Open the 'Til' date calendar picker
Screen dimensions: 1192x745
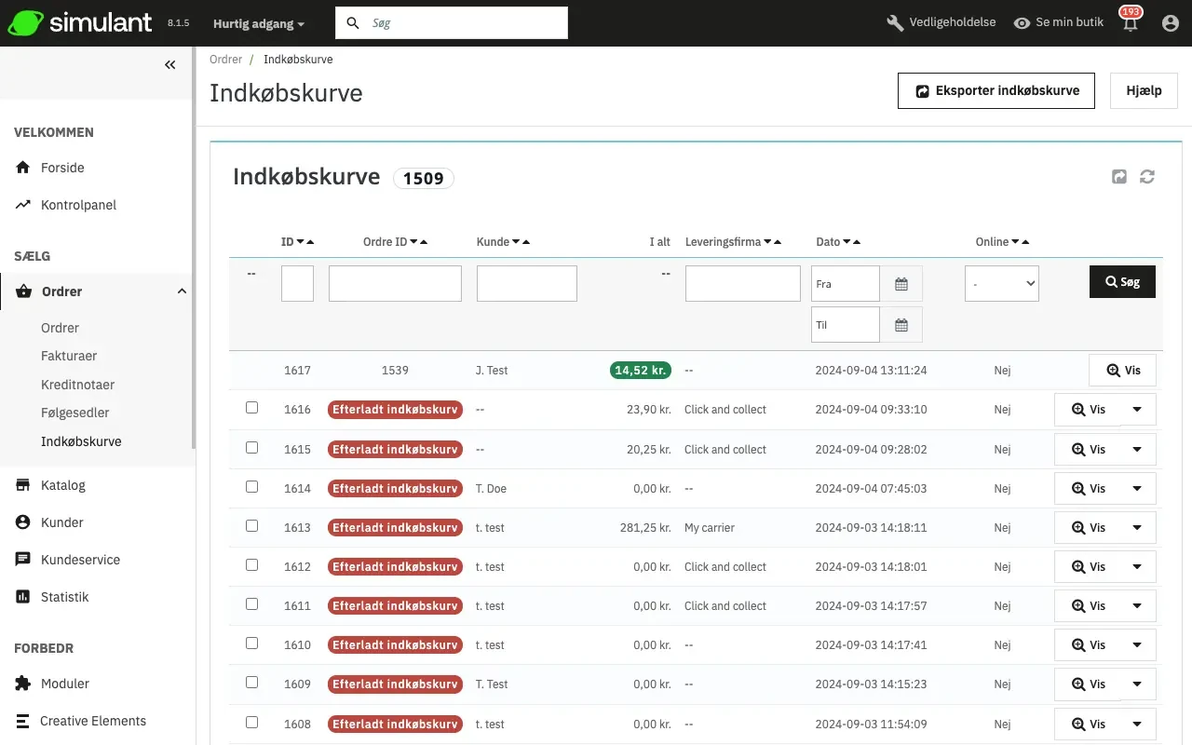click(x=901, y=325)
